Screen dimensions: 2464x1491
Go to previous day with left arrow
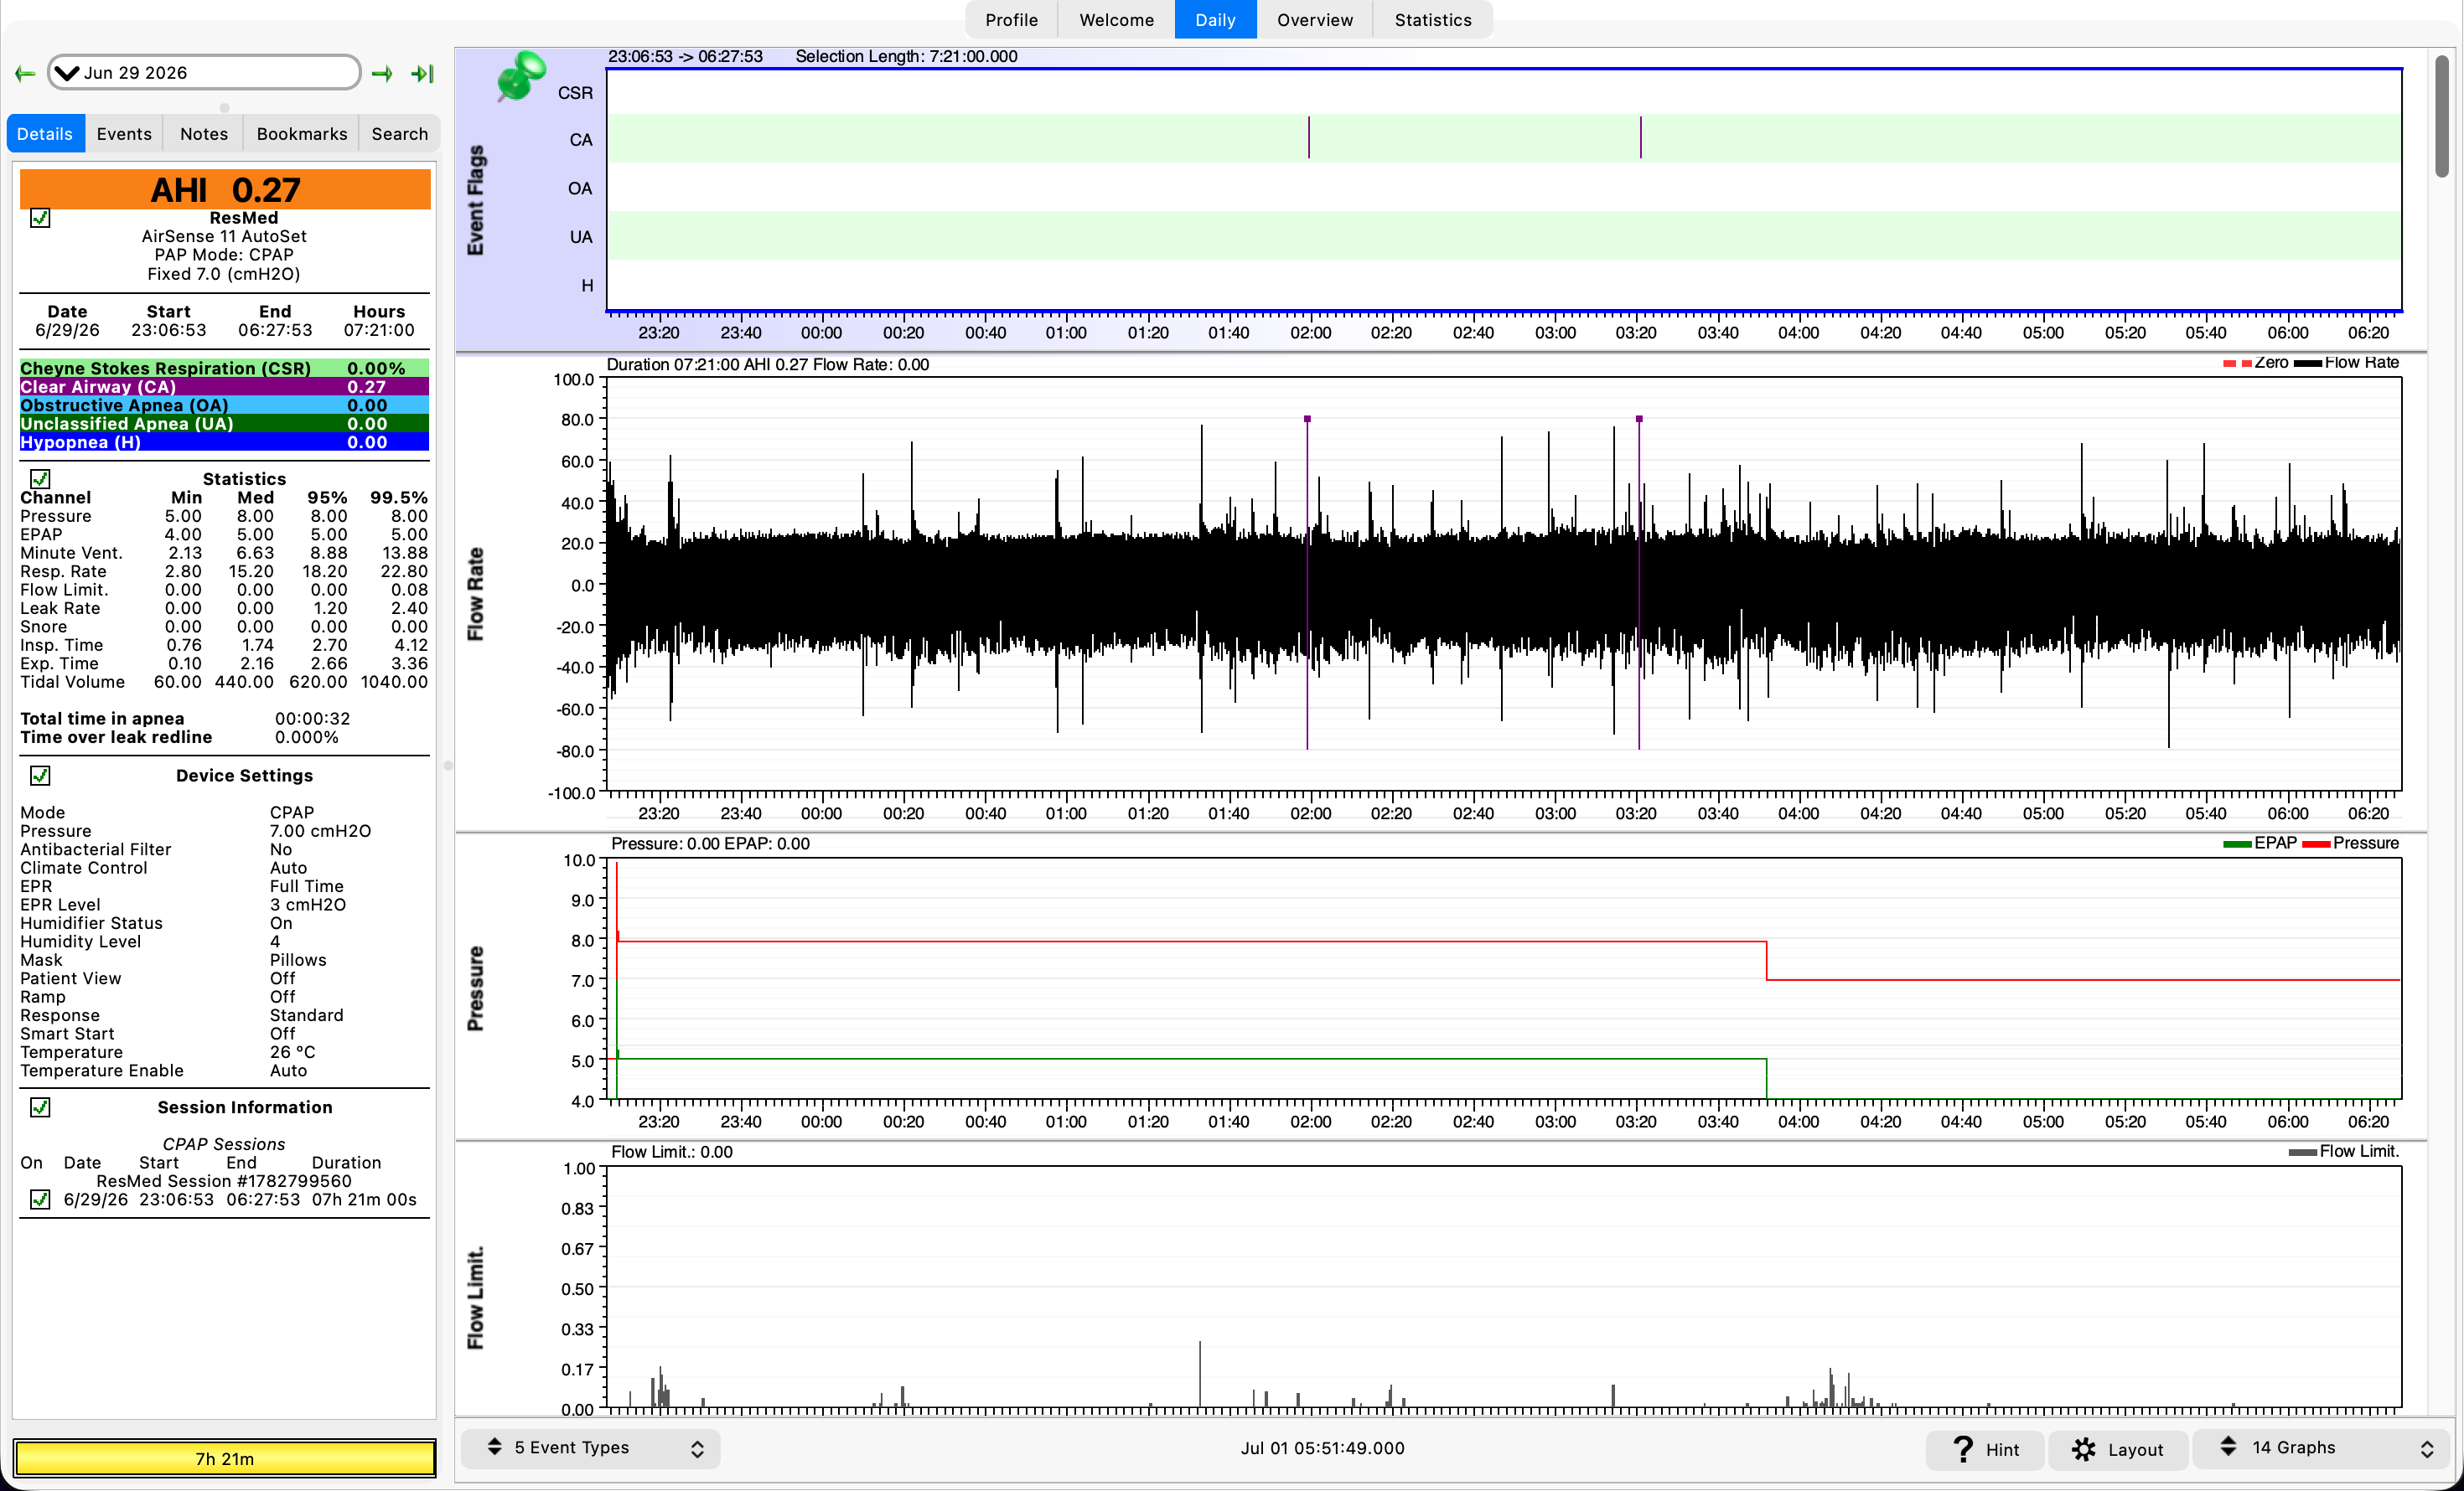point(25,73)
